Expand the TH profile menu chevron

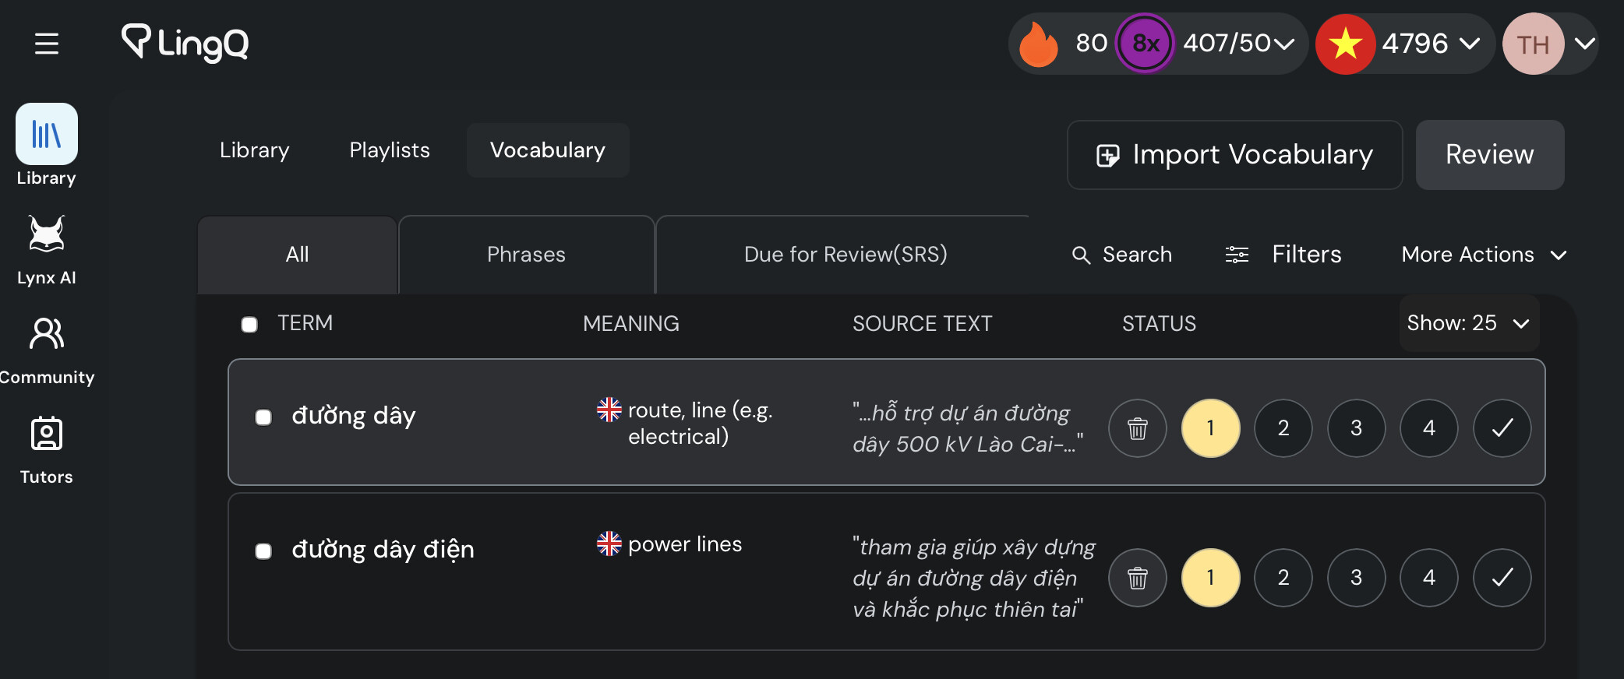(x=1585, y=44)
